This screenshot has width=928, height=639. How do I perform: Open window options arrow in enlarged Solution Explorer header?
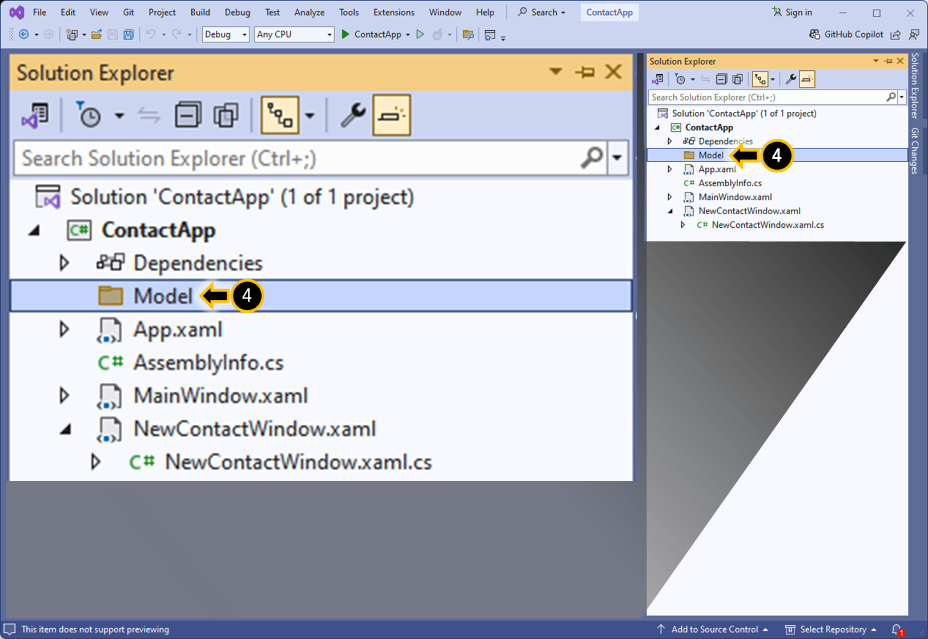coord(556,72)
